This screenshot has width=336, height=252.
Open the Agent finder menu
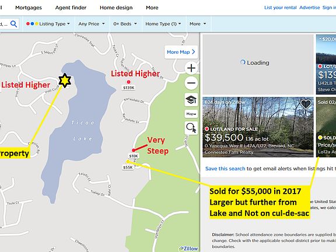click(71, 8)
